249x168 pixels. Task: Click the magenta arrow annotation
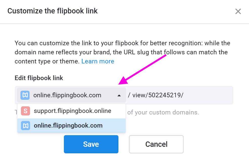point(142,69)
